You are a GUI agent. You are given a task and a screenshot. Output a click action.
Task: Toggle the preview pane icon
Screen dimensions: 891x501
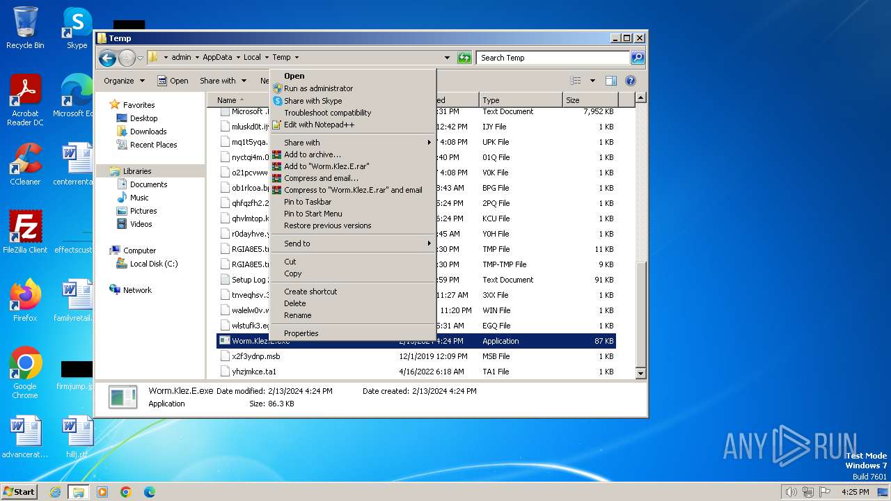click(x=610, y=81)
